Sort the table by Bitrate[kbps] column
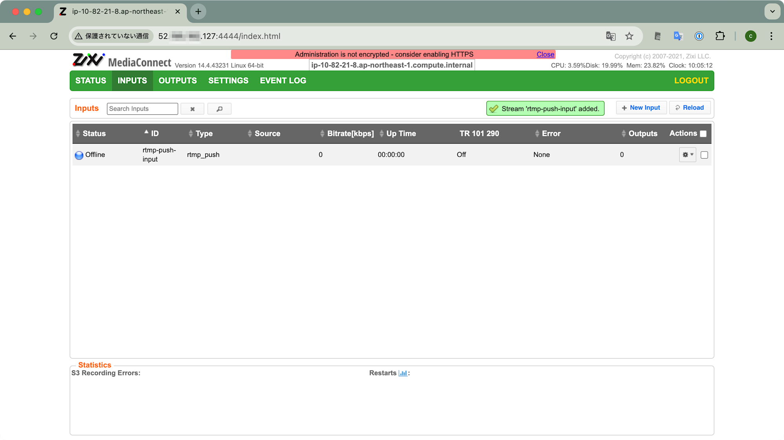Screen dimensions: 784x440 350,134
